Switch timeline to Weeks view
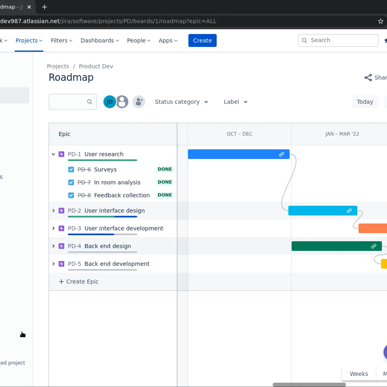Screen dimensions: 387x387 coord(359,374)
